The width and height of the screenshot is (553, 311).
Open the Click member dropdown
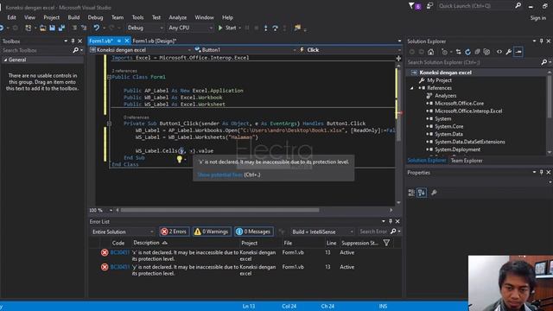[x=349, y=50]
